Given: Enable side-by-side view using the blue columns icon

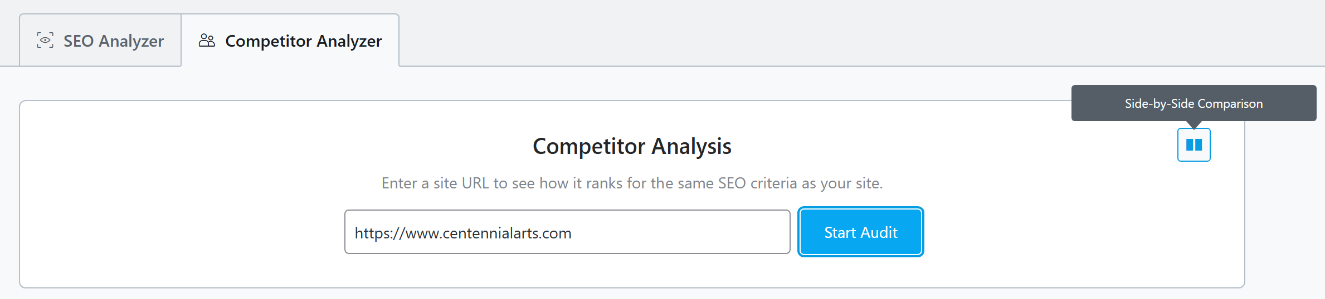Looking at the screenshot, I should click(1194, 145).
